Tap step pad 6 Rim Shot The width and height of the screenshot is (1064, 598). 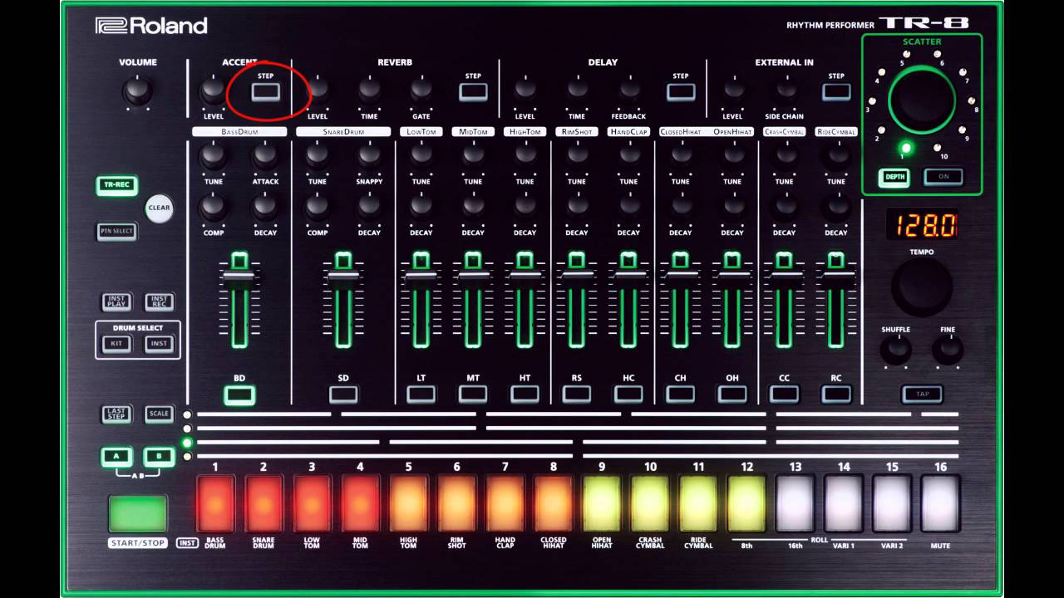[x=456, y=503]
